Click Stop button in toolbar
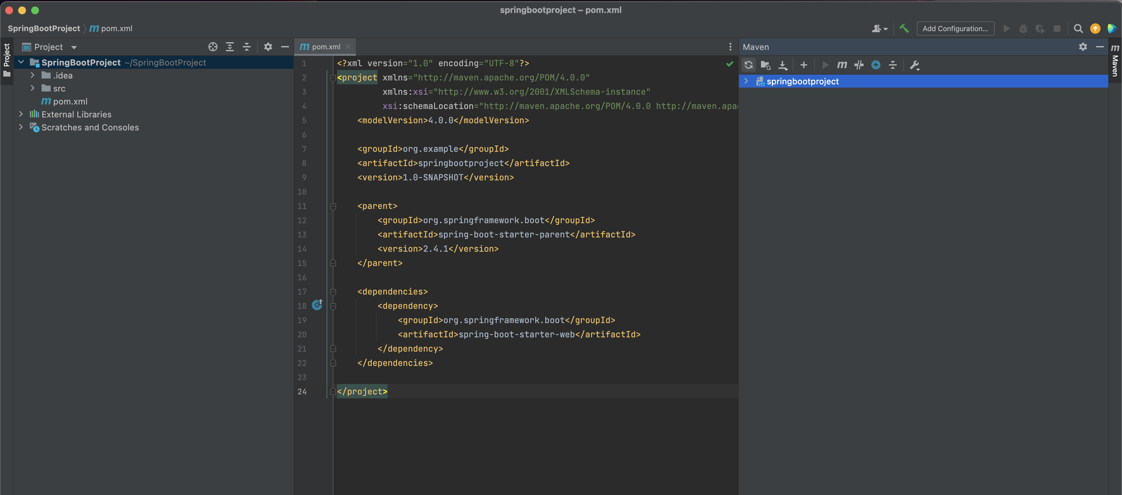 (x=1057, y=28)
